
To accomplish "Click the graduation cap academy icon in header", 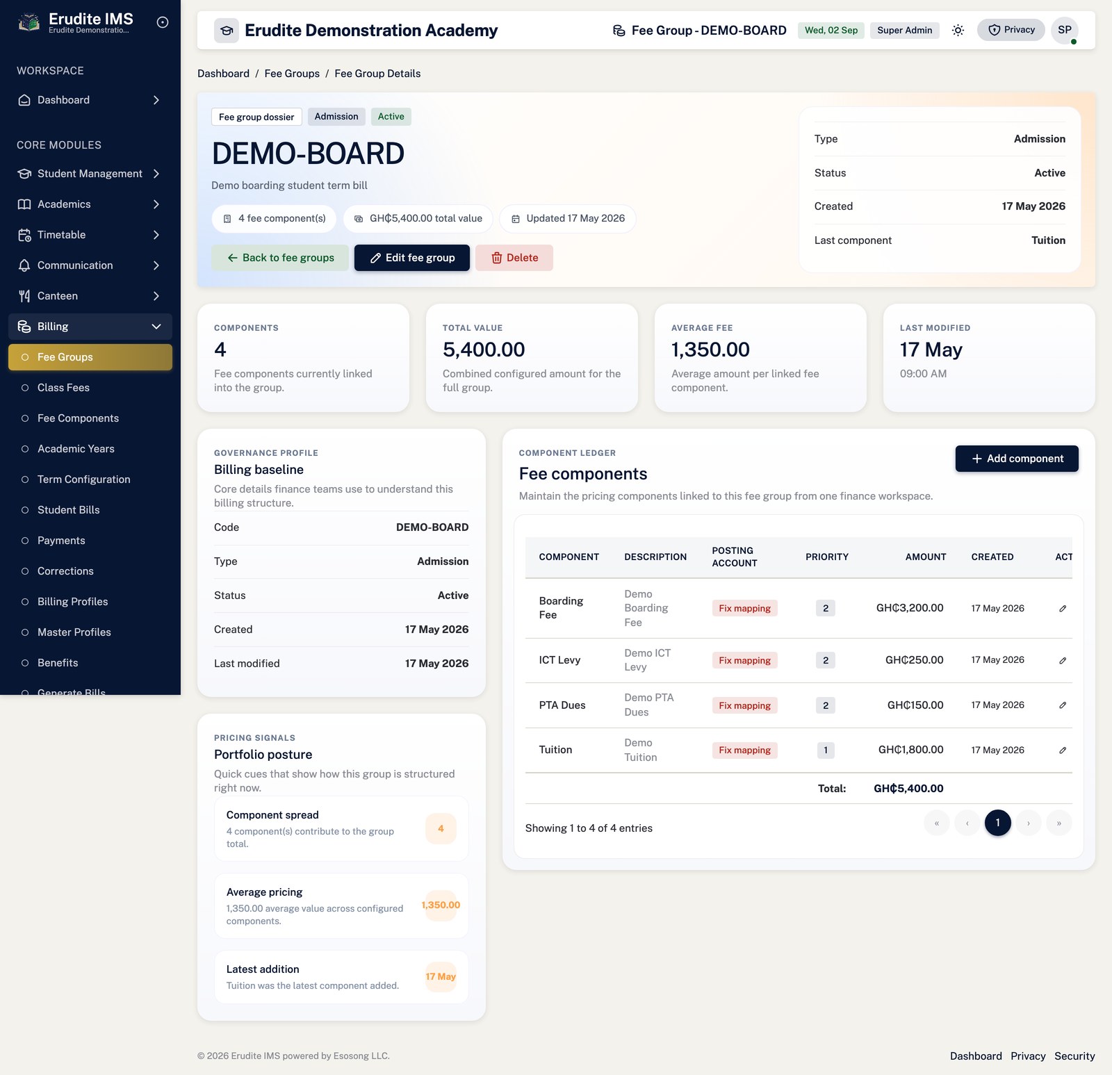I will coord(227,31).
